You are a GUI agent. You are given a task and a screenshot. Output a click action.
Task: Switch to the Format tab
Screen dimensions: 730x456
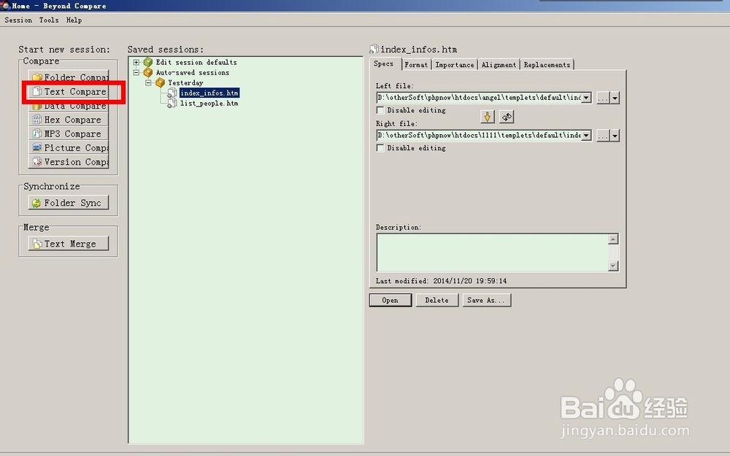click(416, 65)
